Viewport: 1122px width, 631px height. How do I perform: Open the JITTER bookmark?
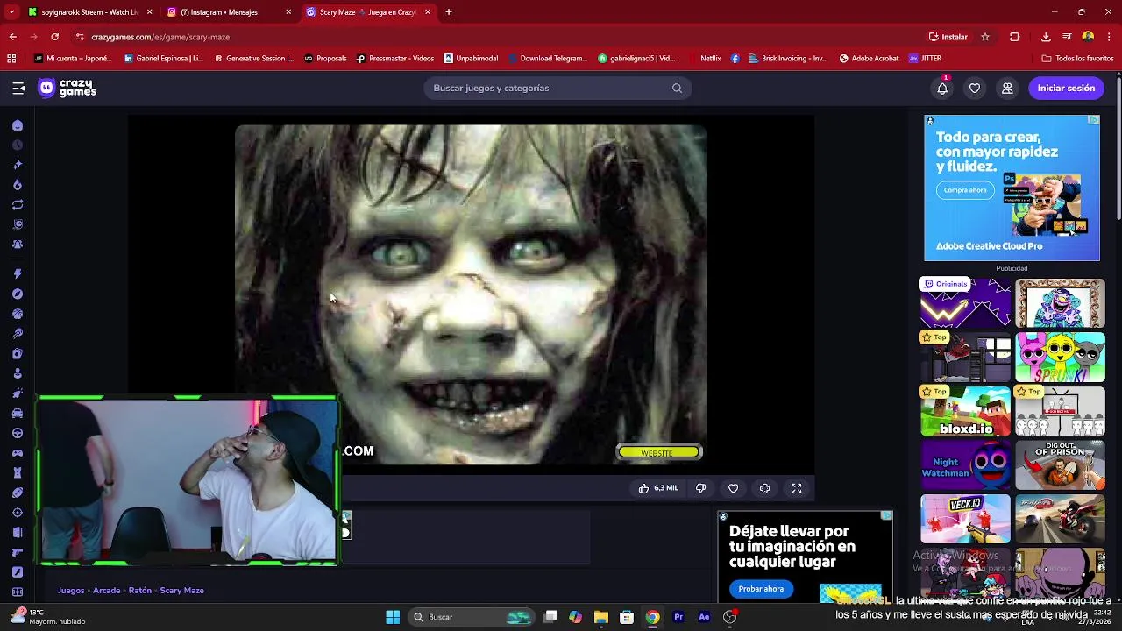[926, 59]
